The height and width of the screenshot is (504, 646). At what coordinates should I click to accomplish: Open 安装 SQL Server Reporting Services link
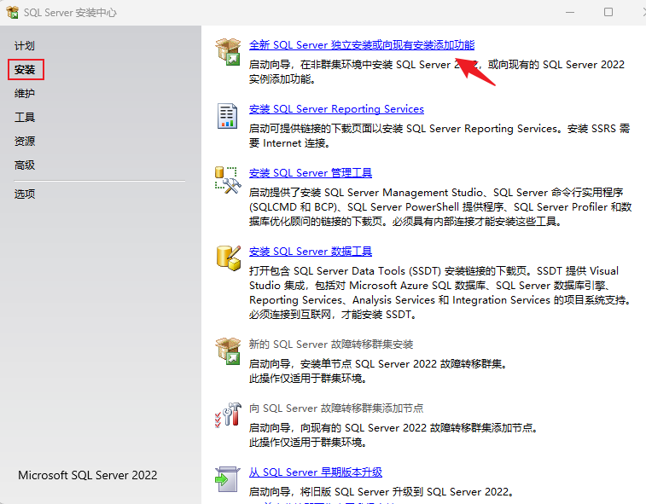pyautogui.click(x=336, y=109)
